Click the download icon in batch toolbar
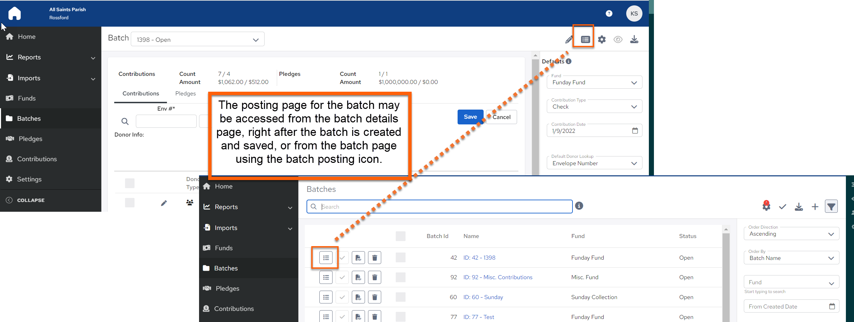This screenshot has height=322, width=854. [x=634, y=39]
